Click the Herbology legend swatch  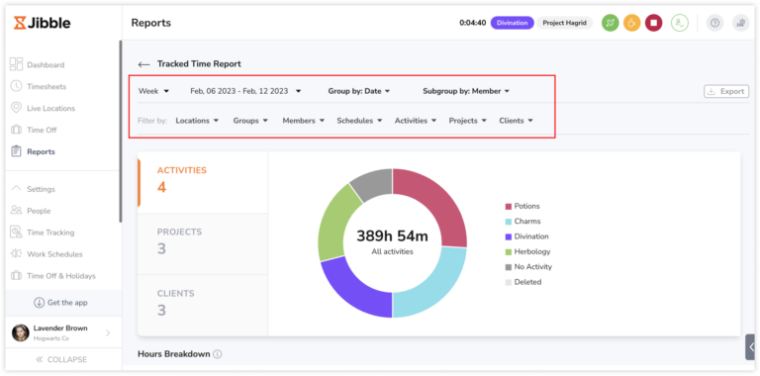pyautogui.click(x=509, y=252)
